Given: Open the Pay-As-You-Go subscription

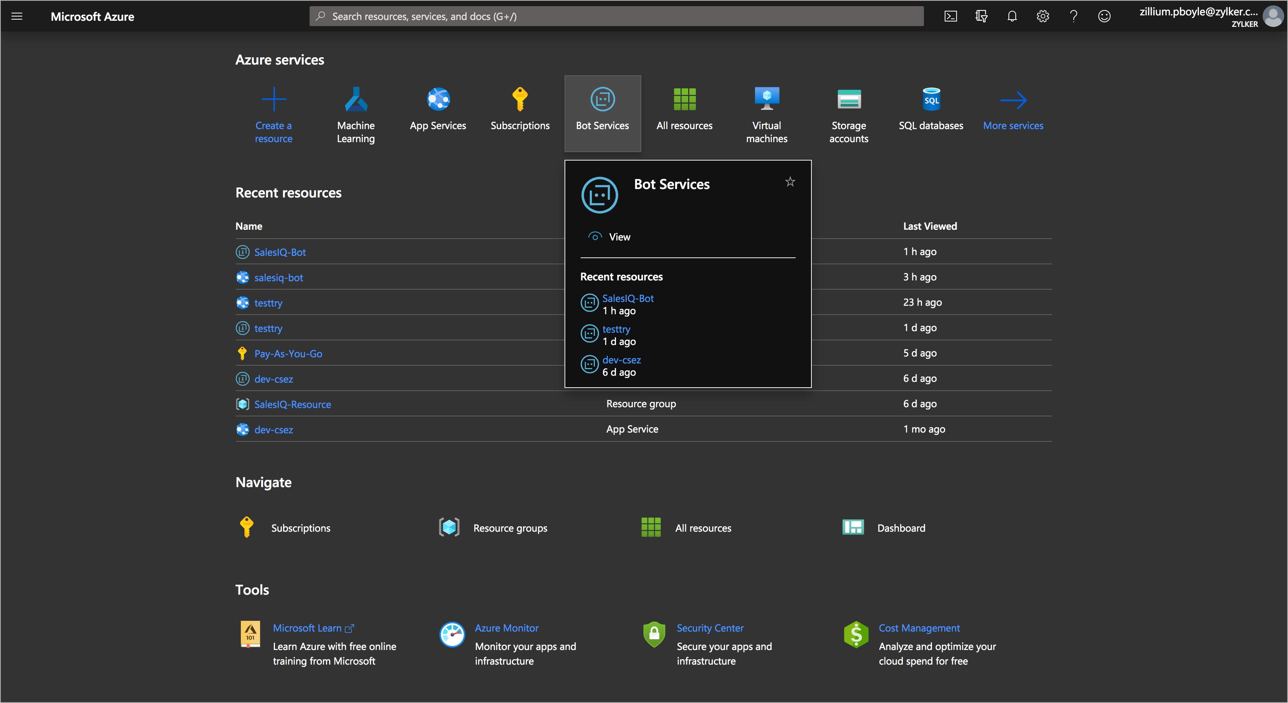Looking at the screenshot, I should (x=288, y=353).
